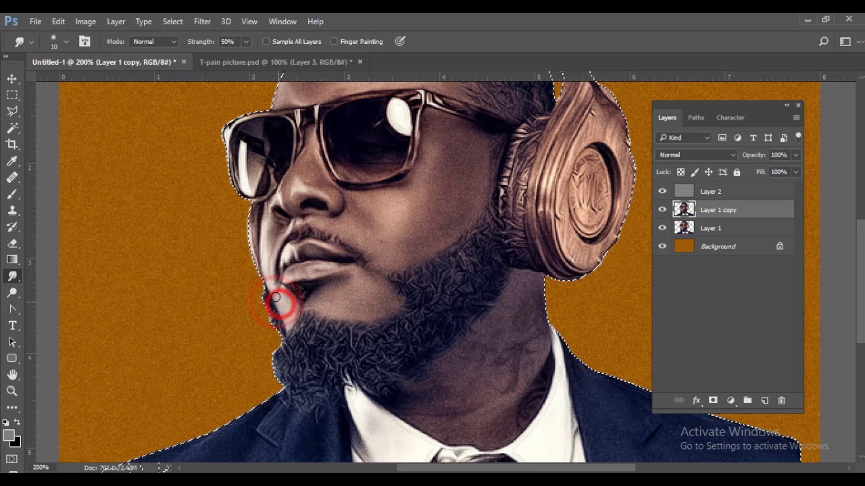Screen dimensions: 865x486
Task: Hide Layer 1 visibility eye
Action: 662,227
